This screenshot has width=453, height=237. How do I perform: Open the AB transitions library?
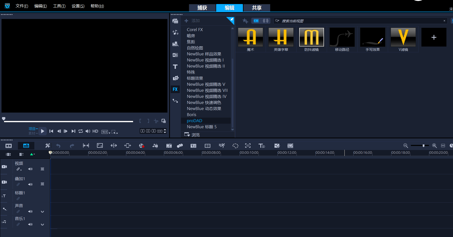(175, 55)
